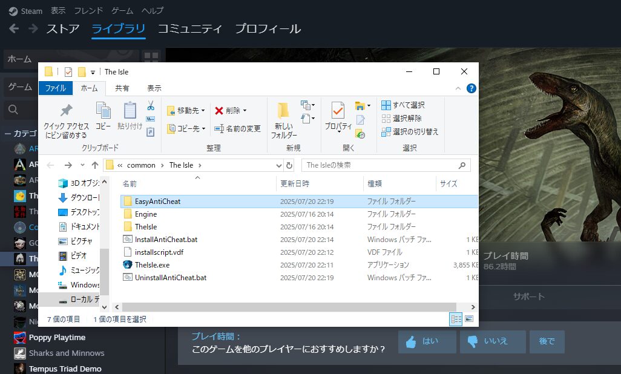Click nav pane scroll down arrow
This screenshot has width=621, height=374.
click(105, 307)
